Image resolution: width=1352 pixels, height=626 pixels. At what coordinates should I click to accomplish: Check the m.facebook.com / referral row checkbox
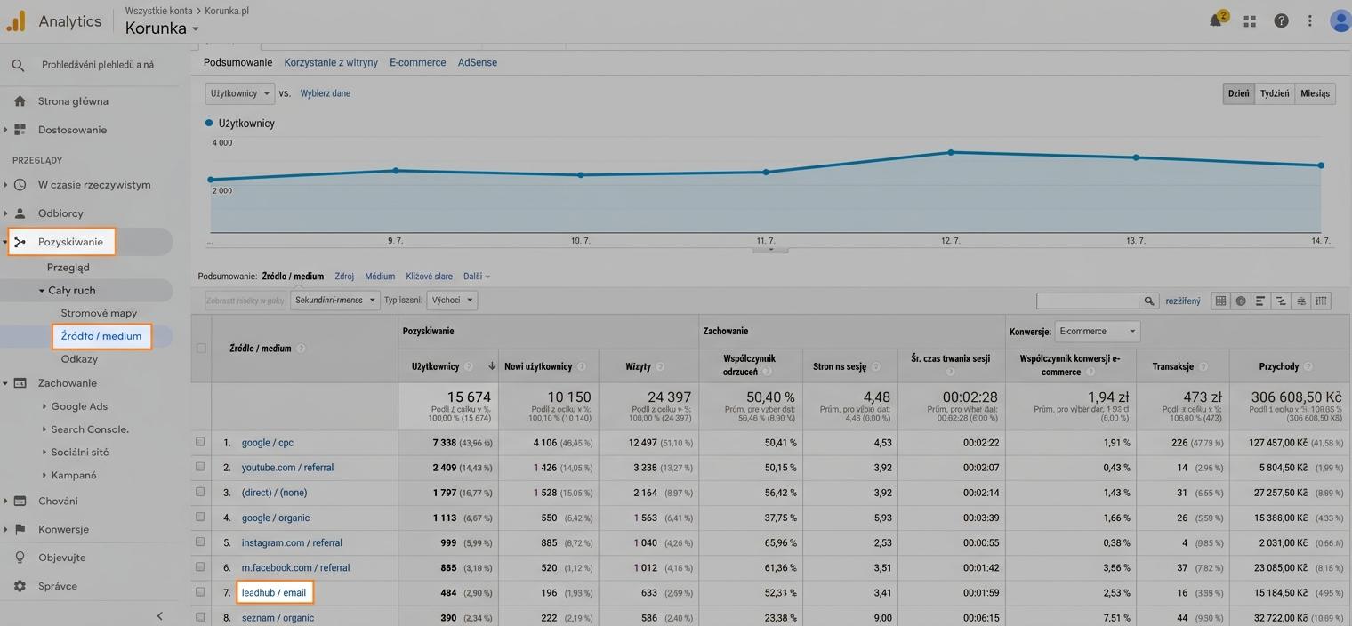pyautogui.click(x=200, y=566)
